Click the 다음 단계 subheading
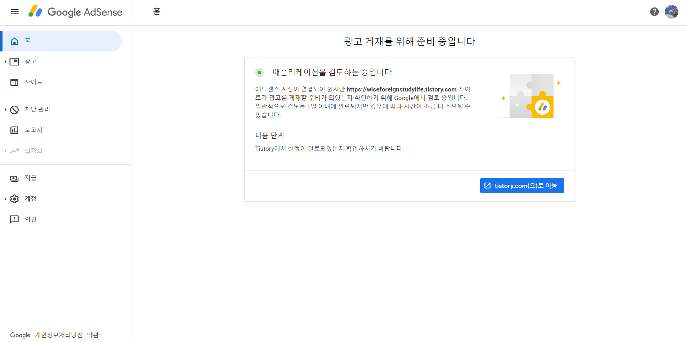The width and height of the screenshot is (687, 342). click(x=269, y=135)
